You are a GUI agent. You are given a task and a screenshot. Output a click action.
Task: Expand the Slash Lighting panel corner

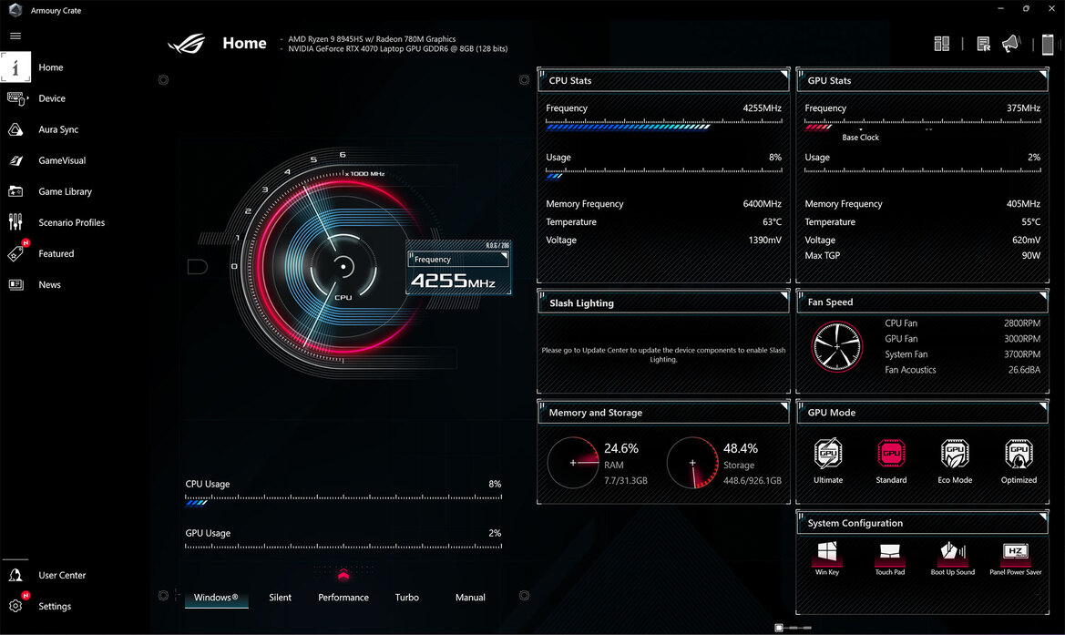[x=783, y=296]
